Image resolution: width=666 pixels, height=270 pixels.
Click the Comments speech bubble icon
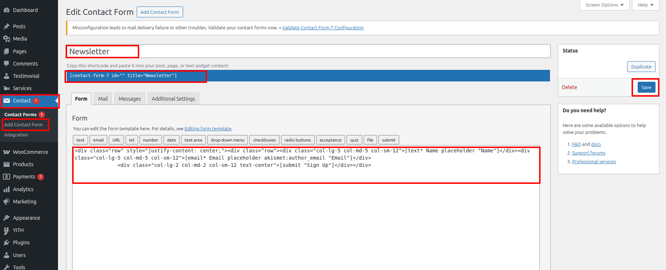coord(7,64)
